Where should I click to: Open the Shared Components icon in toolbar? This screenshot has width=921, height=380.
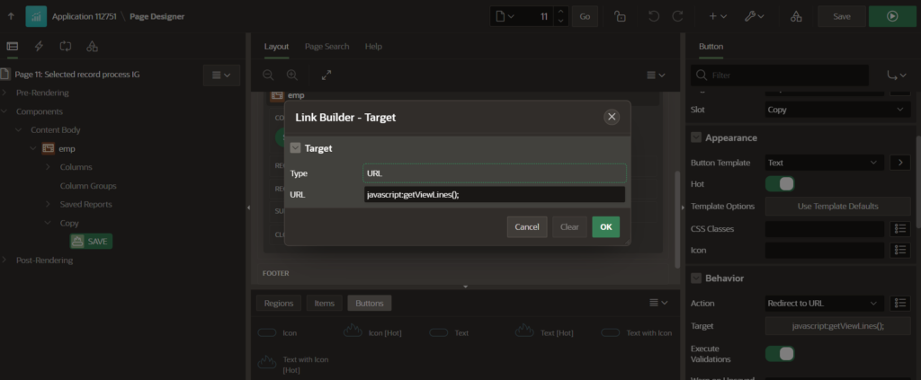point(795,16)
